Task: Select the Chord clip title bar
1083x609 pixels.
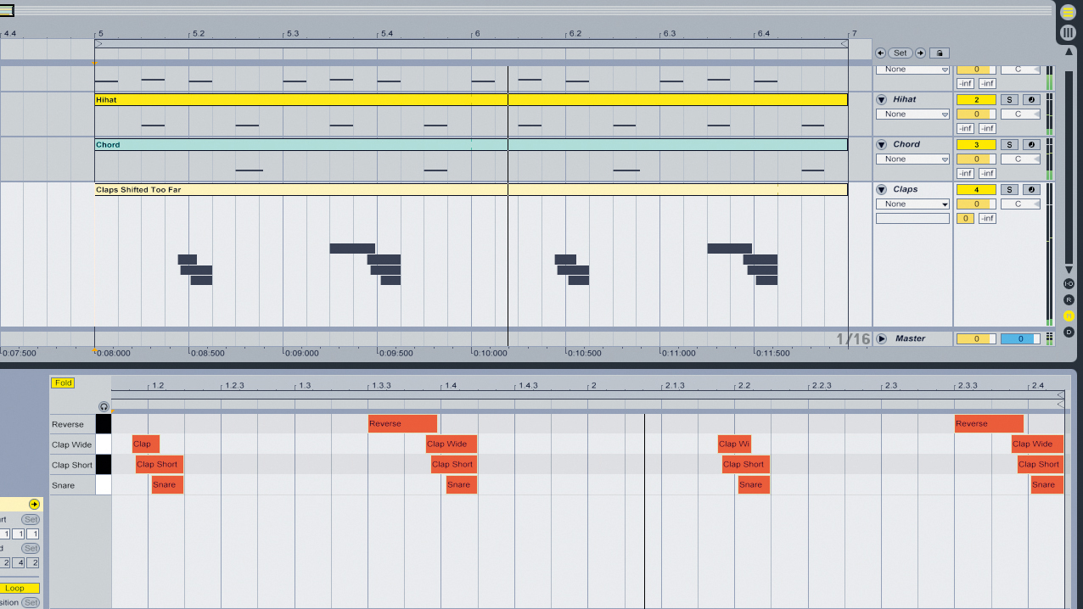Action: pyautogui.click(x=471, y=144)
